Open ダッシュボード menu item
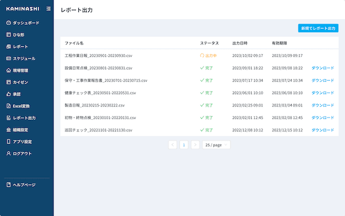 pos(26,23)
